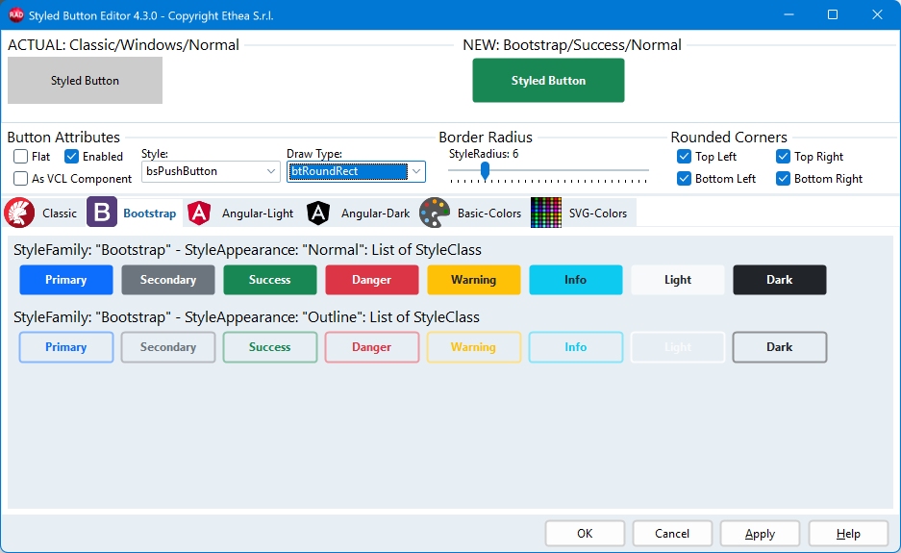Click "ACTUAL: Classic/Windows/Normal" label
This screenshot has height=553, width=901.
(123, 45)
